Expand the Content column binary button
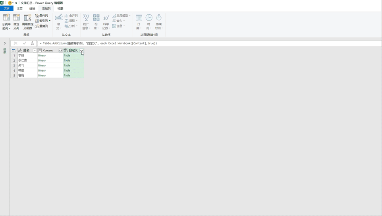 pyautogui.click(x=60, y=51)
